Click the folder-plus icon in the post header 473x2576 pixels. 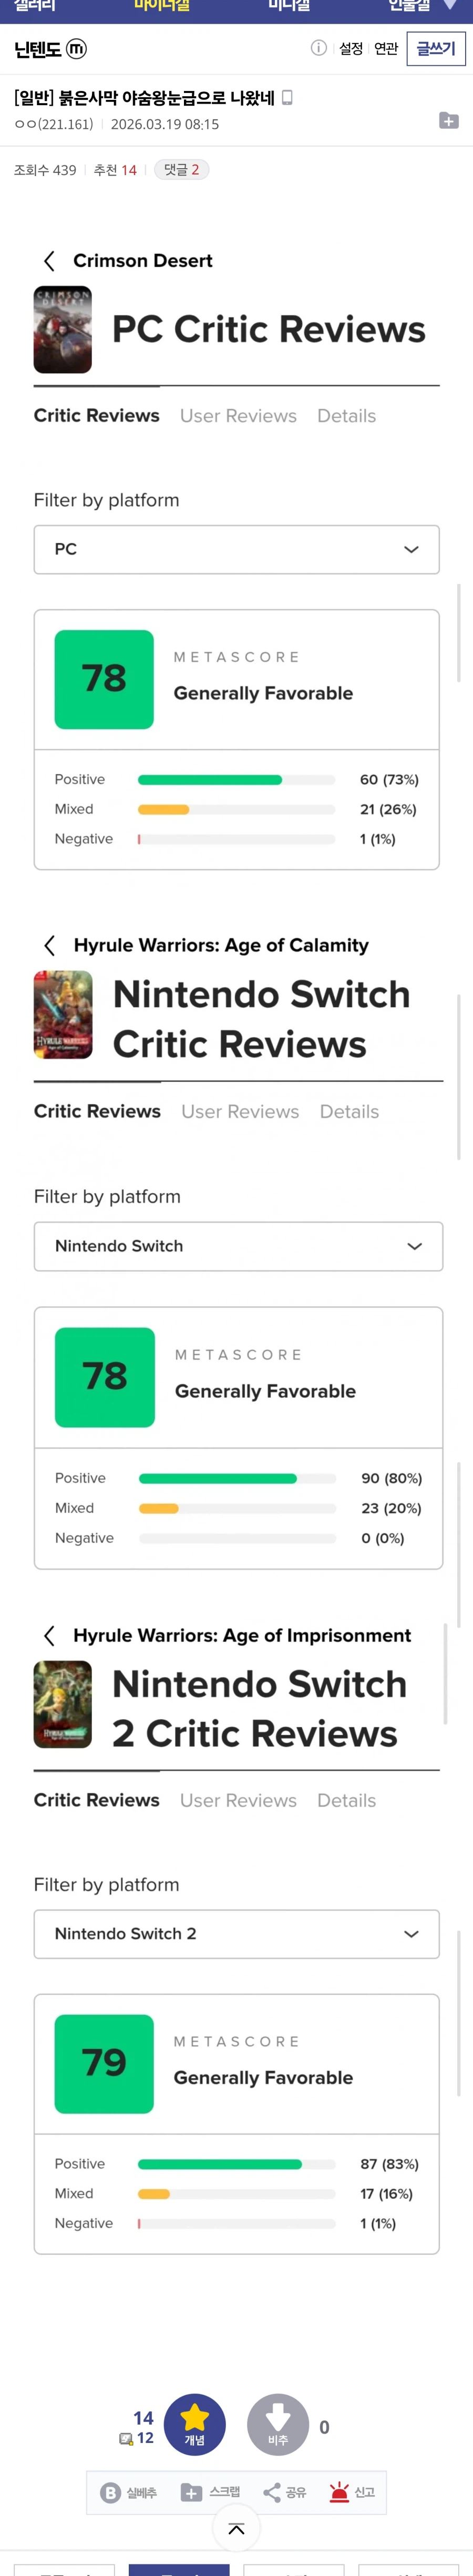tap(449, 121)
